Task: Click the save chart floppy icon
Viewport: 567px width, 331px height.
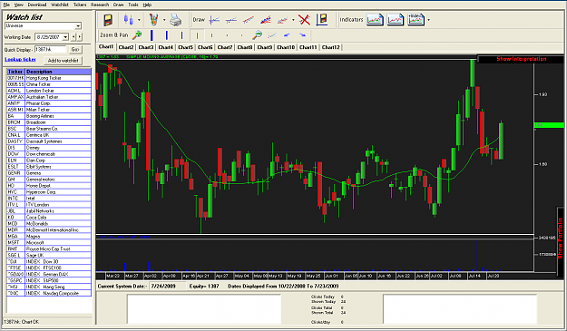Action: 108,20
